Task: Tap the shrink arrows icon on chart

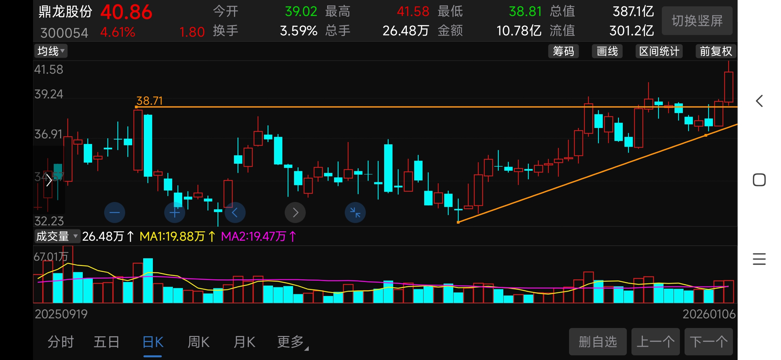Action: (x=355, y=212)
